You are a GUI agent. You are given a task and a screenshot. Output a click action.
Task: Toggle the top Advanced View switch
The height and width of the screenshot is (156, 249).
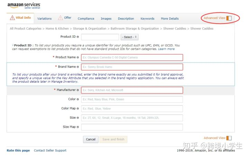click(x=229, y=18)
